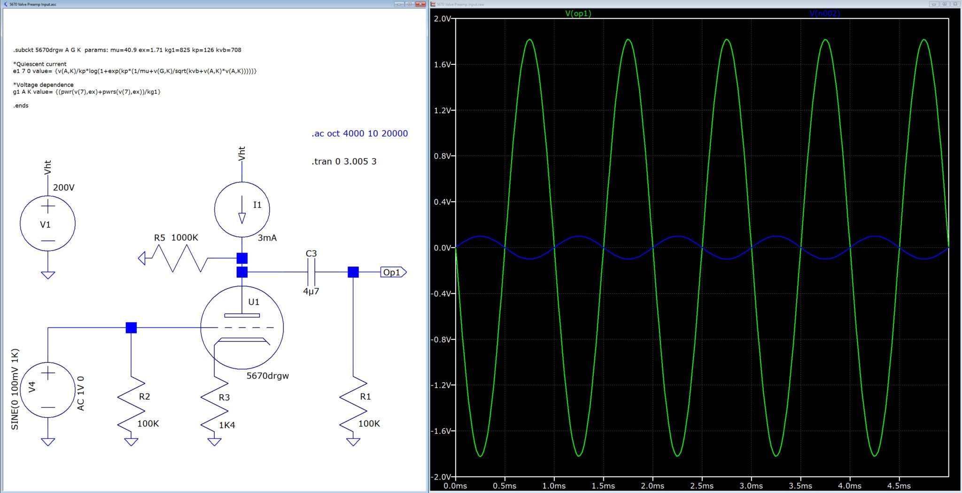Image resolution: width=962 pixels, height=493 pixels.
Task: Select the U1 triode valve symbol
Action: (x=242, y=328)
